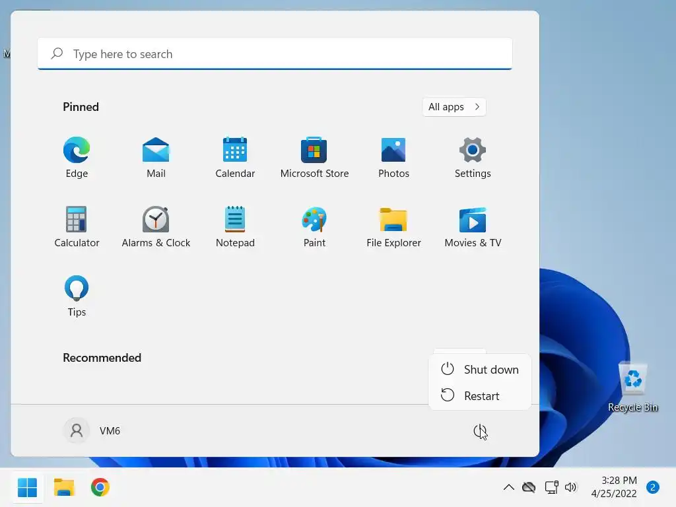Screen dimensions: 676x507
Task: Select Recycle Bin on desktop
Action: point(632,387)
